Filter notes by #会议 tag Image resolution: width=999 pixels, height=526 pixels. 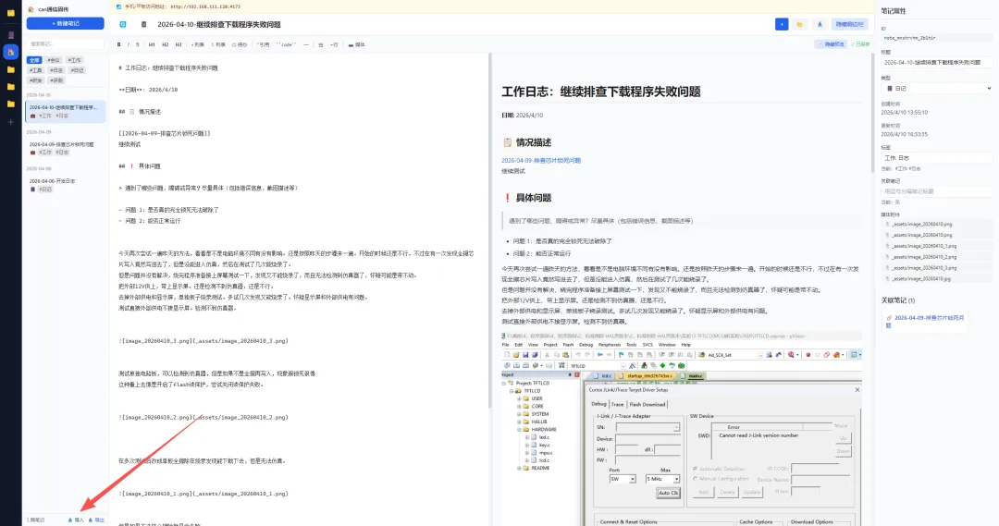coord(55,60)
